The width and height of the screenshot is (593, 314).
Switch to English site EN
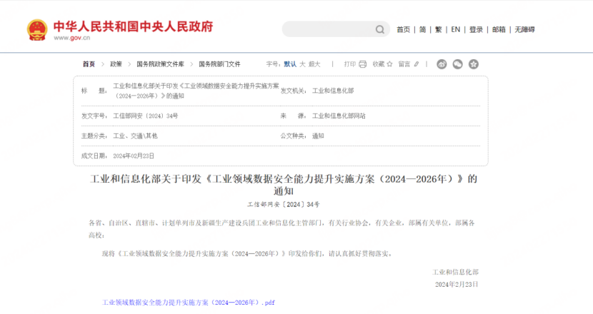pyautogui.click(x=455, y=29)
